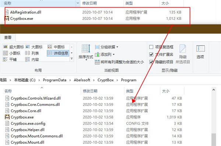221x146 pixels.
Task: Select details layout (详细信息)
Action: [x=58, y=53]
